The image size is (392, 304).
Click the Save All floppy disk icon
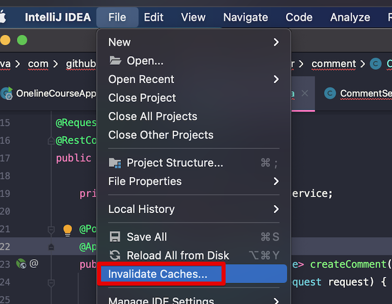(x=115, y=237)
